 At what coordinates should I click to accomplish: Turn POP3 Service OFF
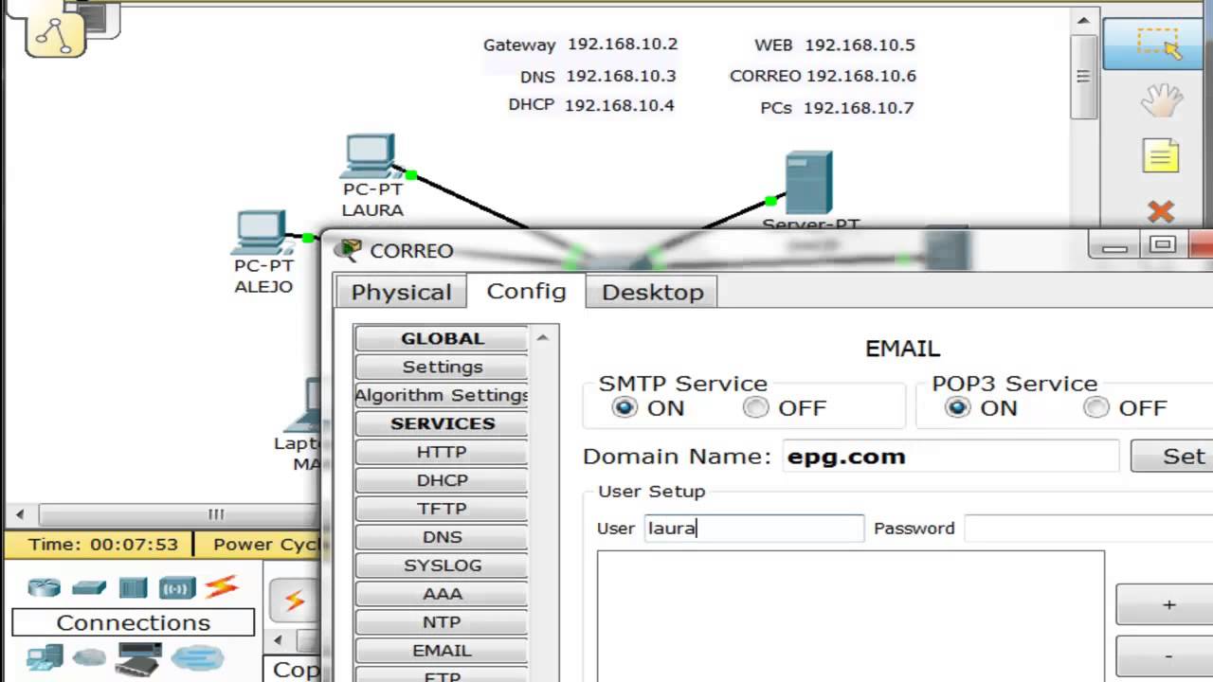(x=1096, y=407)
